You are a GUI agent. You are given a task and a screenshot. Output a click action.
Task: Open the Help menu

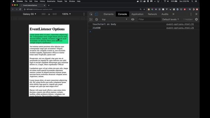coord(79,1)
